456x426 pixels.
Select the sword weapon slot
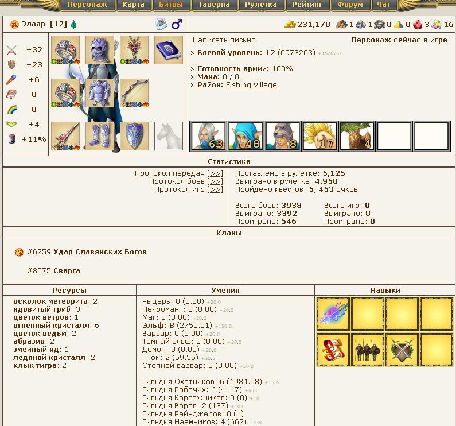click(65, 136)
